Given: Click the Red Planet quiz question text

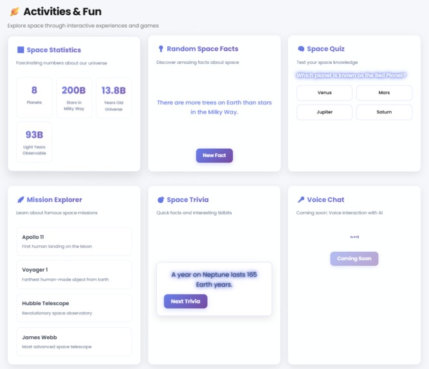Looking at the screenshot, I should pos(351,75).
